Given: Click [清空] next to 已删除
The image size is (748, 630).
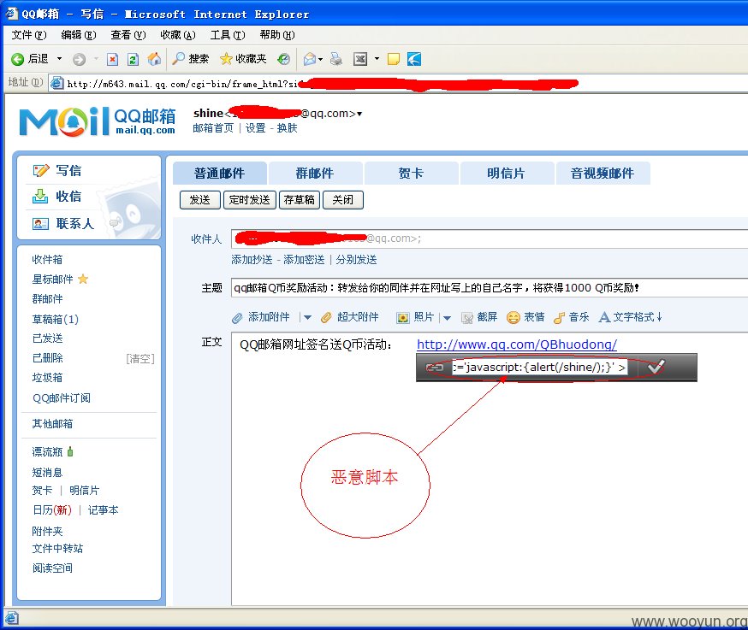Looking at the screenshot, I should [140, 358].
